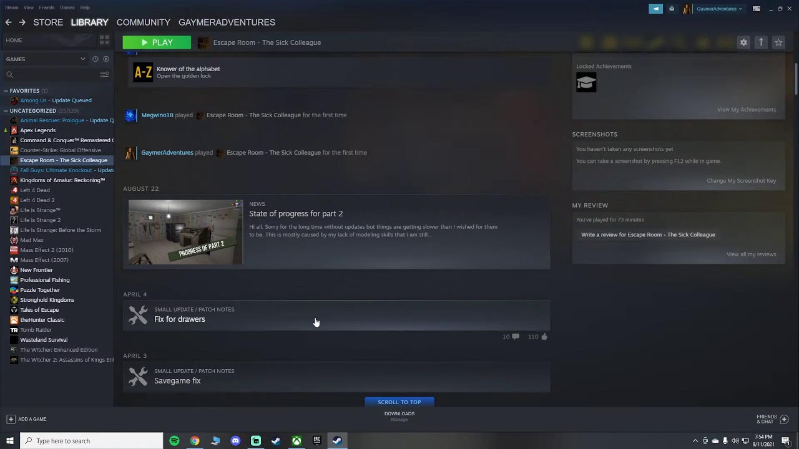Open Knower of the alphabet achievement icon
This screenshot has height=449, width=799.
tap(143, 72)
